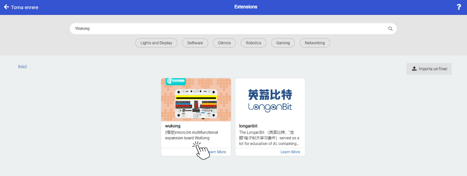Filter by the Lights and Display tag
This screenshot has width=467, height=176.
tap(156, 43)
